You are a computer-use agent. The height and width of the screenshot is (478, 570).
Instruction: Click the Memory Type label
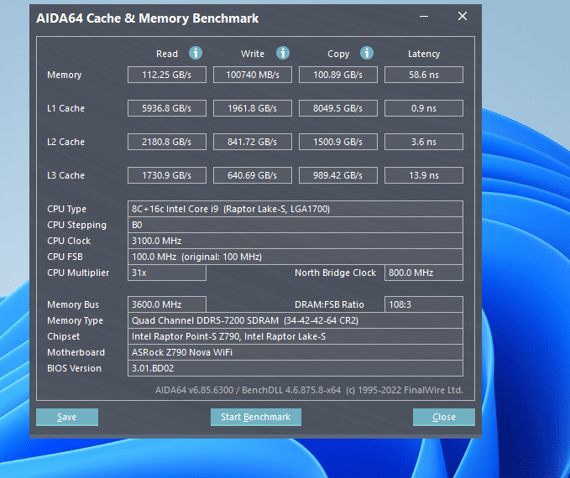point(76,320)
